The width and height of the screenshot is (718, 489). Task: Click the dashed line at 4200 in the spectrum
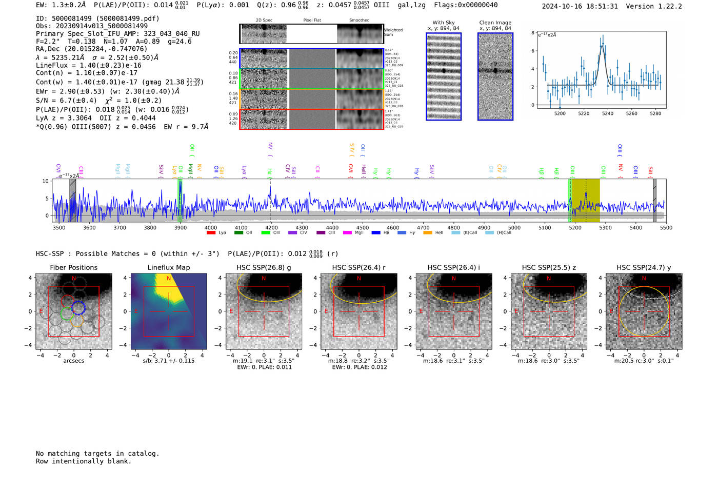(270, 200)
